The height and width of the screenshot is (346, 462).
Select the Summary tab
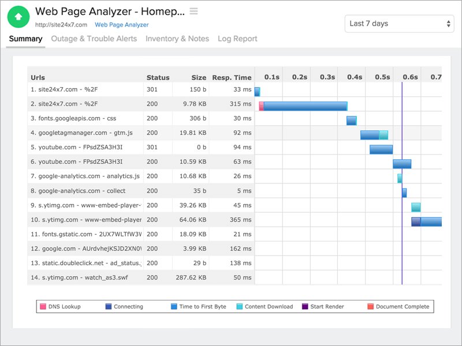(25, 39)
